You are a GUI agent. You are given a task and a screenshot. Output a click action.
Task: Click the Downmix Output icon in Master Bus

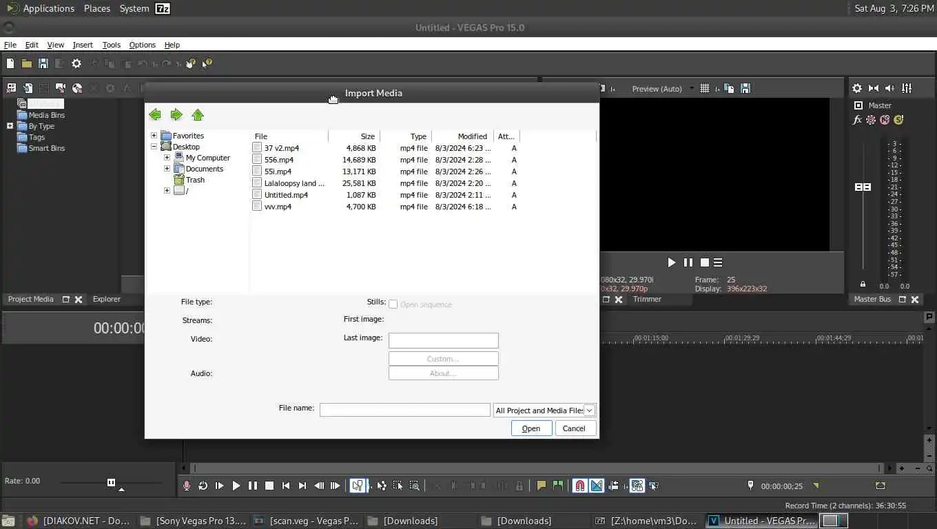pos(874,88)
